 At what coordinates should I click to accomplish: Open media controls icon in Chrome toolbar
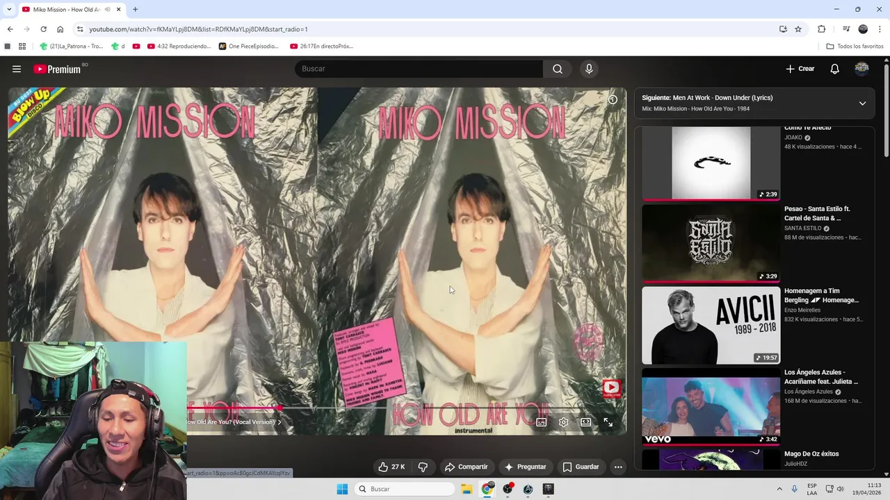pyautogui.click(x=846, y=29)
